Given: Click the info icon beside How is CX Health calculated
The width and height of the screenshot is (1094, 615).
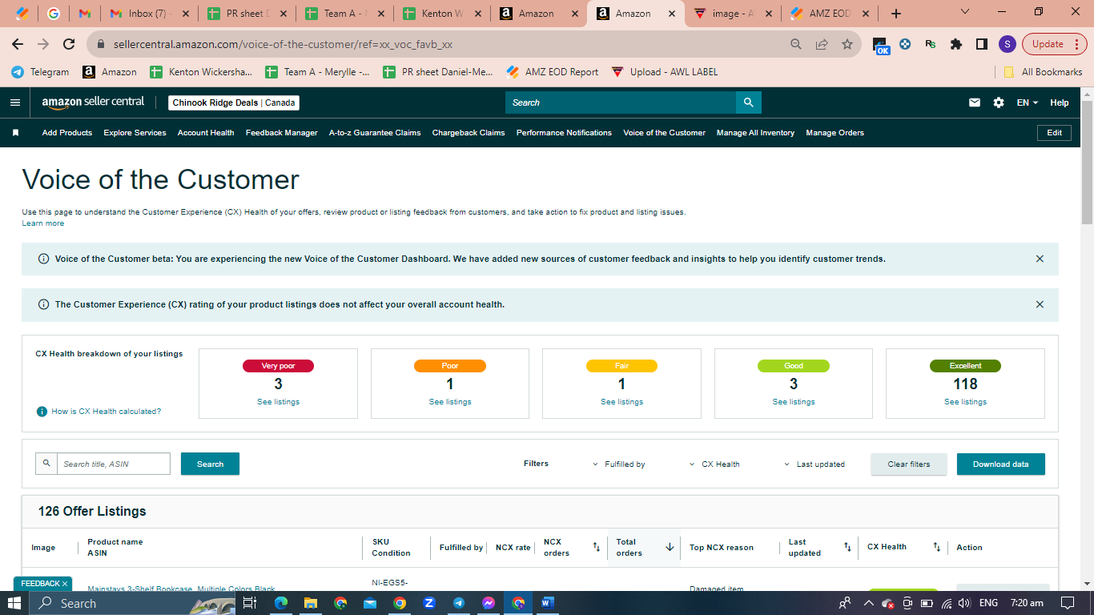Looking at the screenshot, I should [42, 412].
